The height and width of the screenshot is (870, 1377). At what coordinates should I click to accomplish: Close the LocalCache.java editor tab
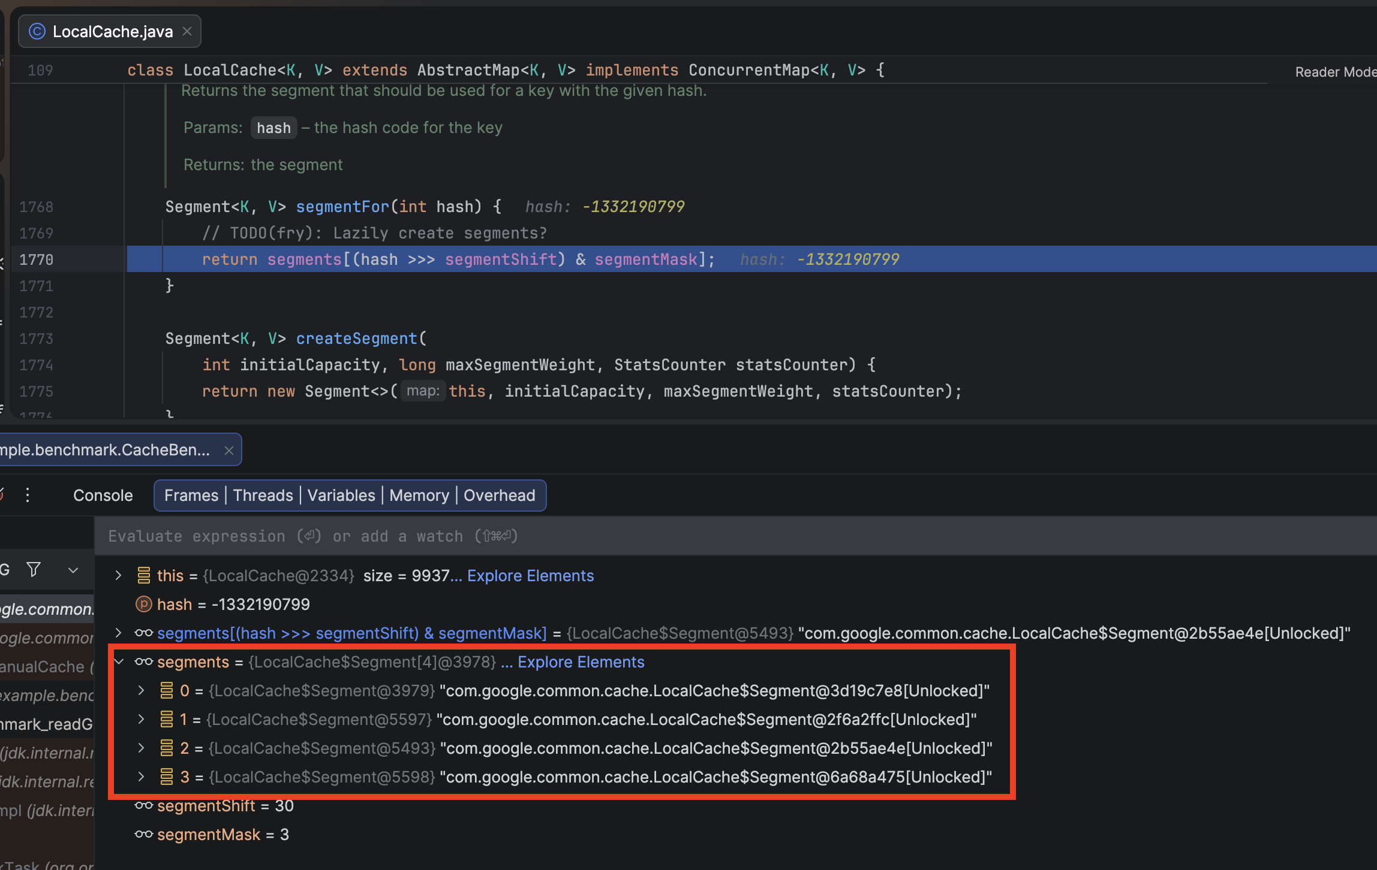(x=187, y=31)
